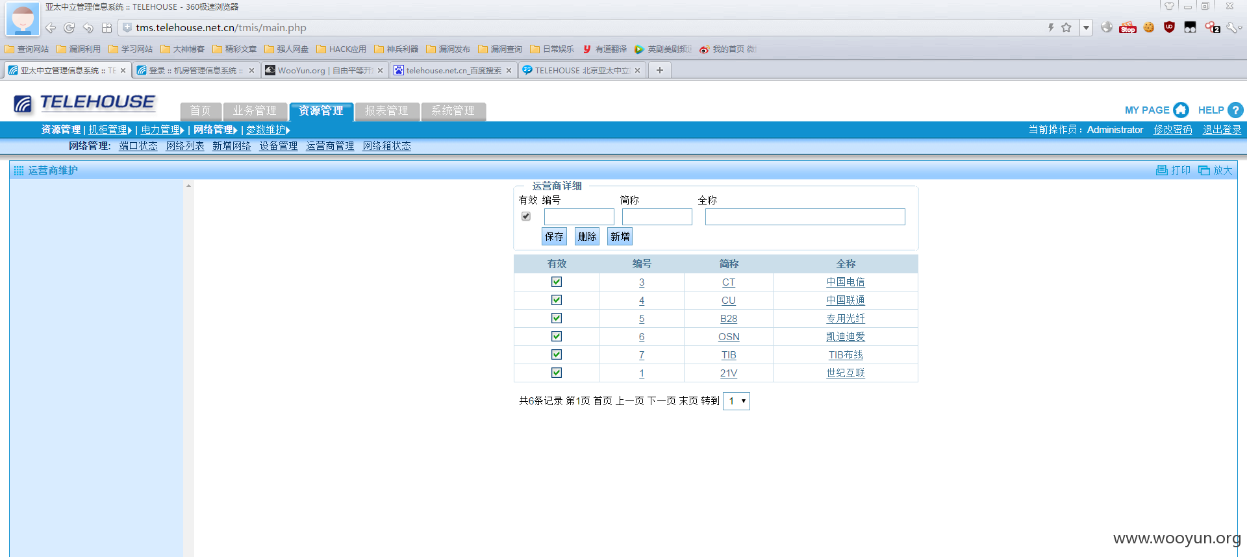1247x557 pixels.
Task: Click the red circles extension with badge 2
Action: 1212,27
